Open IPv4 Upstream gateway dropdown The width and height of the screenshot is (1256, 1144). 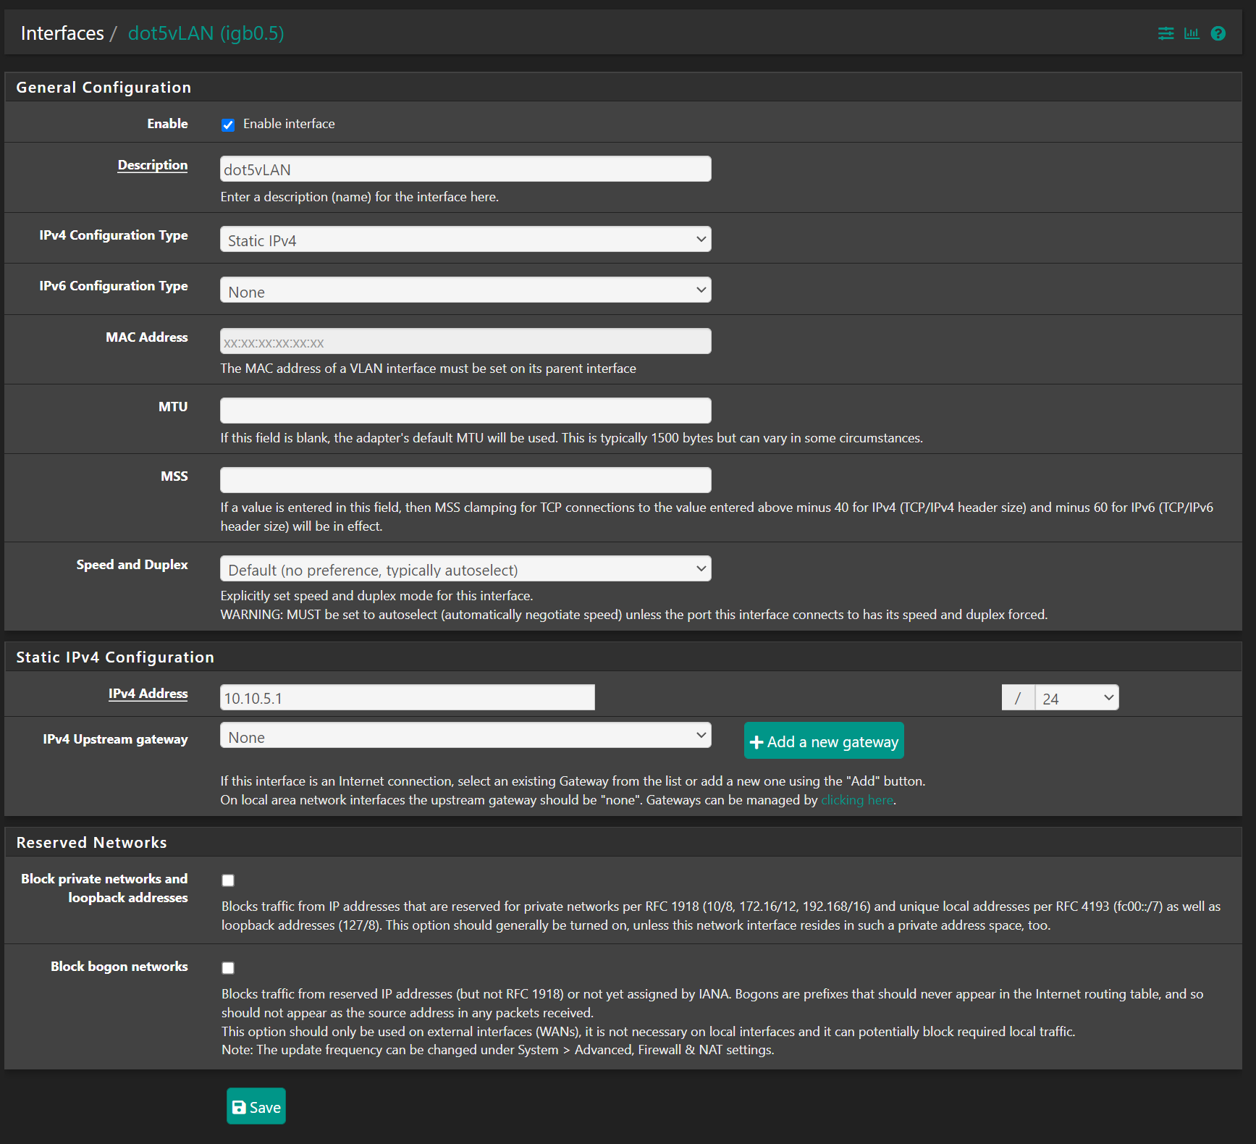(465, 736)
